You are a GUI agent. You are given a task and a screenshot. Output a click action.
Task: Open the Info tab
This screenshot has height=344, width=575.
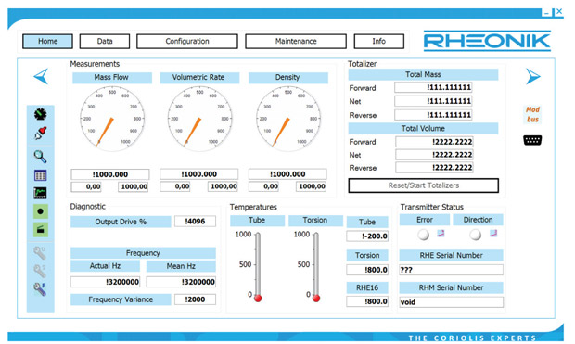pyautogui.click(x=378, y=41)
